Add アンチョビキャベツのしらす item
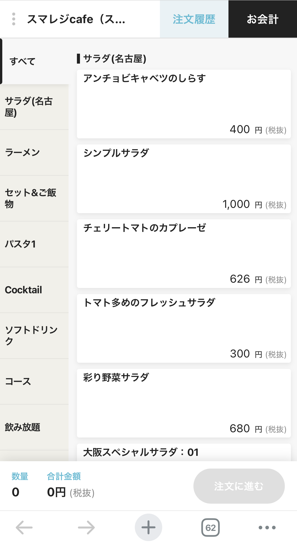This screenshot has width=297, height=552. (184, 104)
